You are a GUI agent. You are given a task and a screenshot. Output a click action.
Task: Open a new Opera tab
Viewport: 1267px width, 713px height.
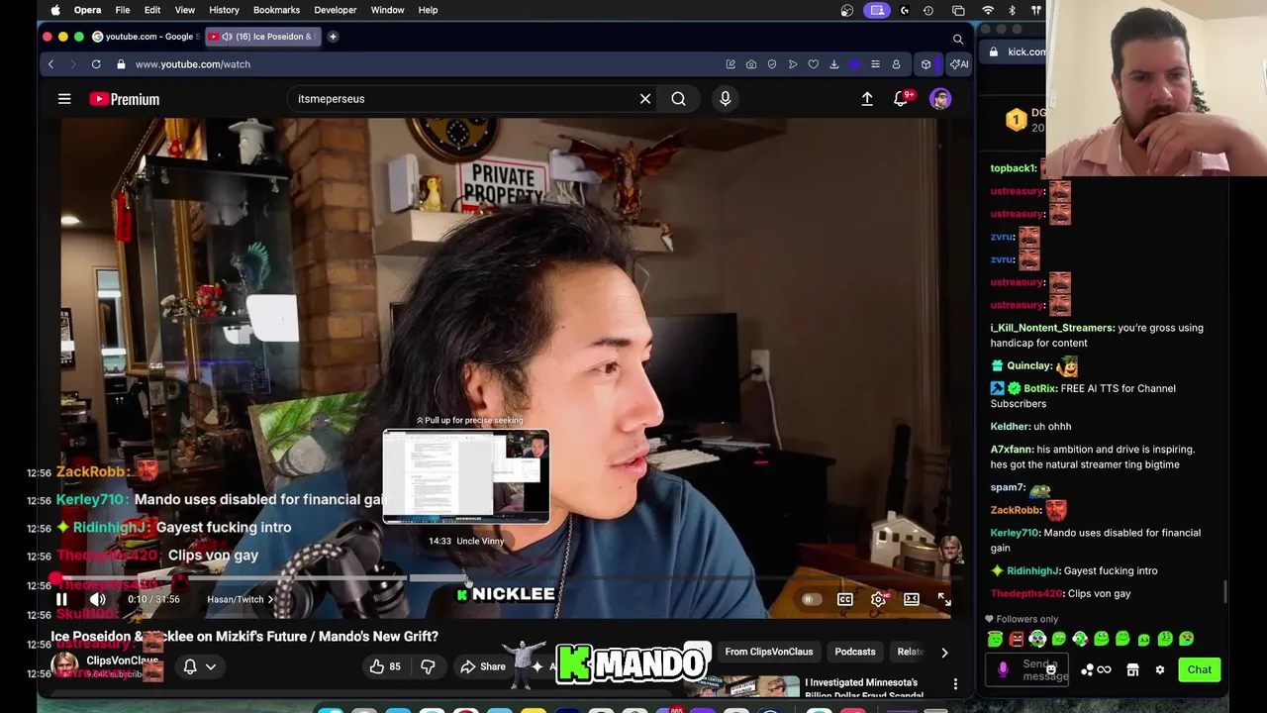pyautogui.click(x=333, y=37)
